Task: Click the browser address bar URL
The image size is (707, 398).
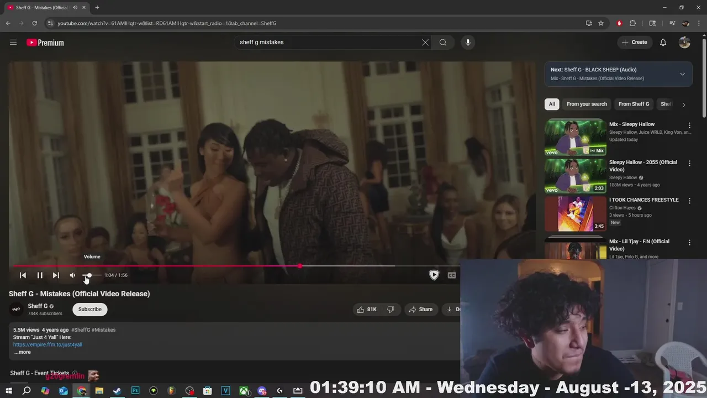Action: (167, 23)
